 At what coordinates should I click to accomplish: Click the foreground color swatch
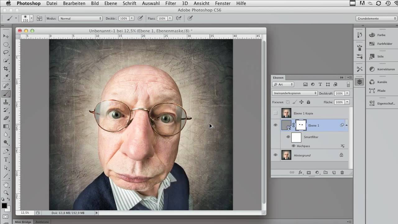pos(4,206)
